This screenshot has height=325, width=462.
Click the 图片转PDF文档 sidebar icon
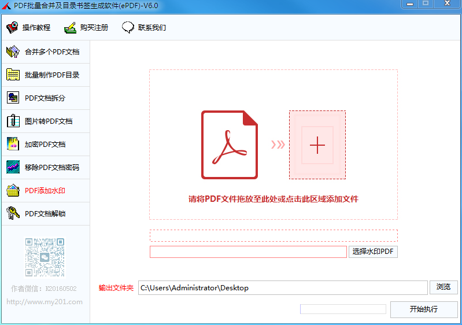13,121
